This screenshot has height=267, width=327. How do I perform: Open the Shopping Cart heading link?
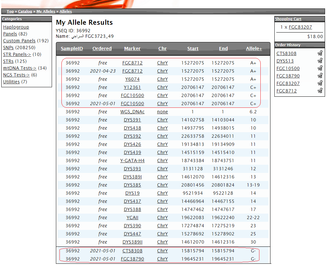pyautogui.click(x=288, y=19)
